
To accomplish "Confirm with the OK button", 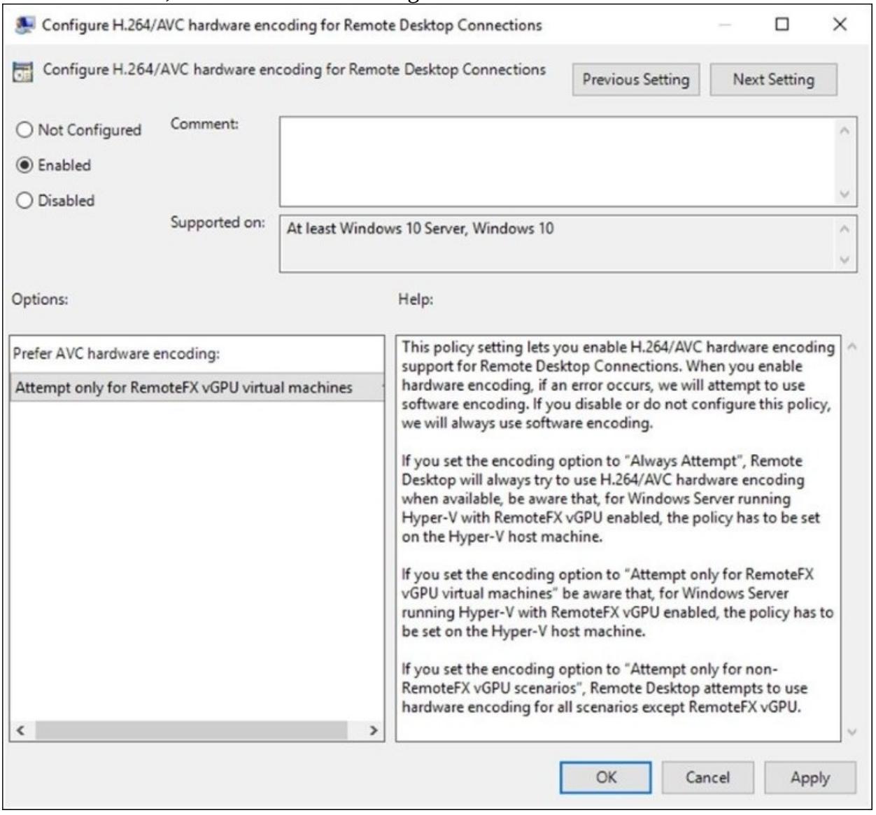I will click(x=606, y=777).
